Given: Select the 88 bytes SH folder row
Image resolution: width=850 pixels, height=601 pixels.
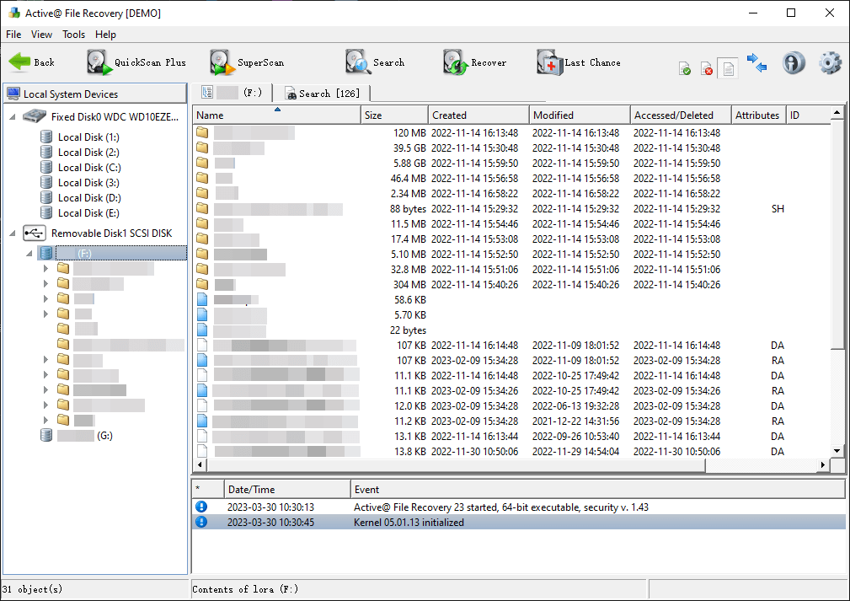Looking at the screenshot, I should pyautogui.click(x=511, y=209).
